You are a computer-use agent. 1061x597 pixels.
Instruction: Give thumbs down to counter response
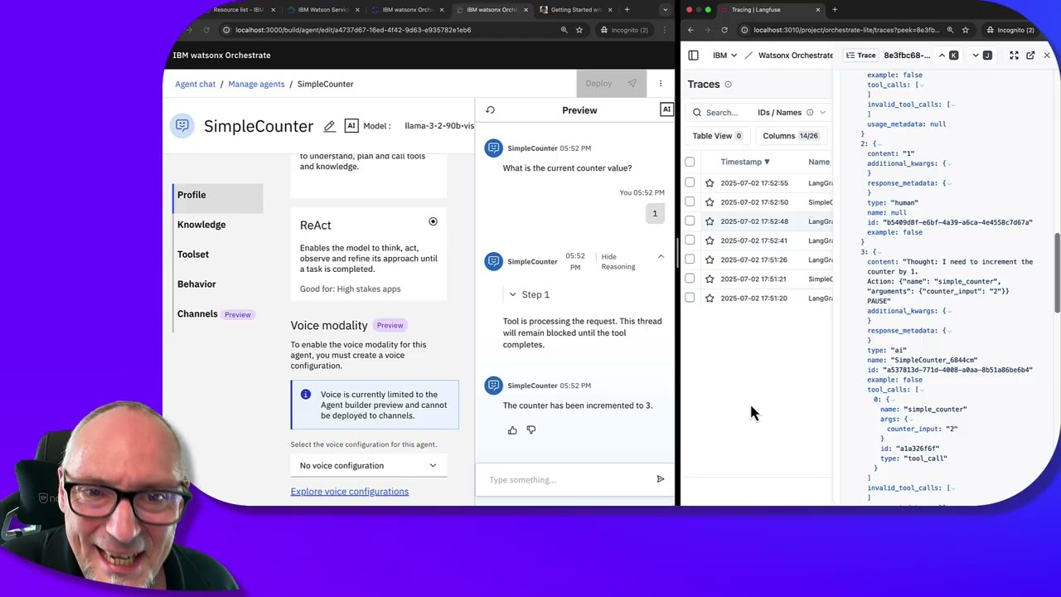point(531,430)
